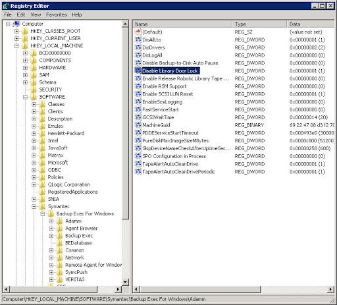Click the Registry Editor title bar icon
The width and height of the screenshot is (337, 305).
pyautogui.click(x=6, y=6)
